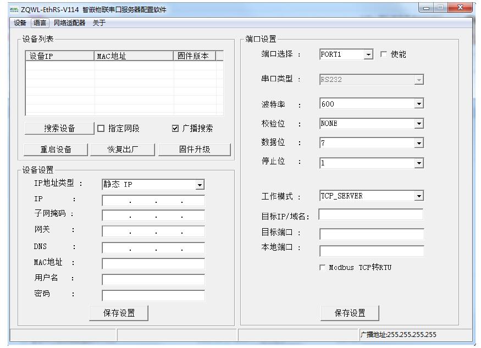Screen dimensions: 481x348
Task: Click the 本地端口 input field
Action: [x=372, y=251]
